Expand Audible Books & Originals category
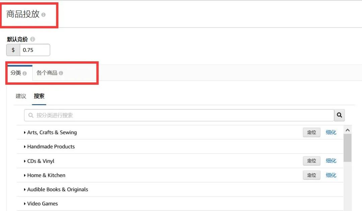The width and height of the screenshot is (362, 211). [x=25, y=190]
